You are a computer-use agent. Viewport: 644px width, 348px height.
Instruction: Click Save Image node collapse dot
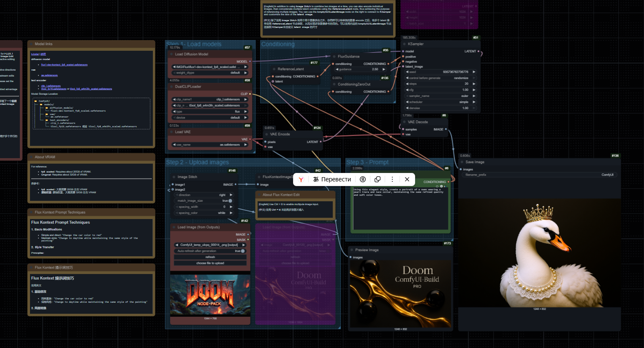tap(462, 162)
